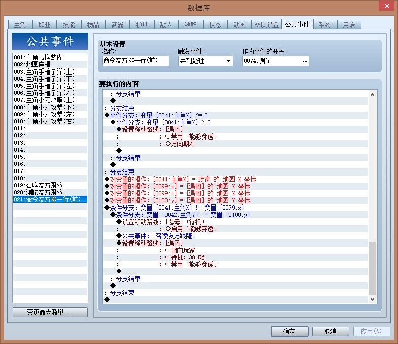Open the 图块设置 tab
Viewport: 398px width, 344px height.
pos(267,25)
